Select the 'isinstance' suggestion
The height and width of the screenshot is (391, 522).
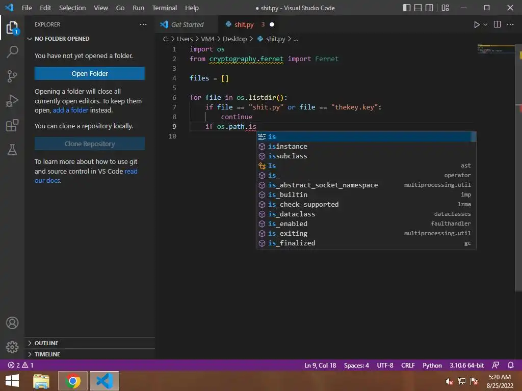(366, 146)
